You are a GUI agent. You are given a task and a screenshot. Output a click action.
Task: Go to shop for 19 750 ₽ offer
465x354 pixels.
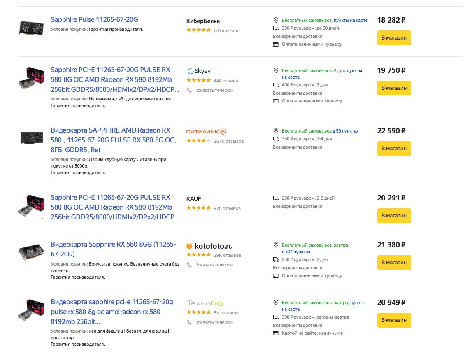coord(394,88)
